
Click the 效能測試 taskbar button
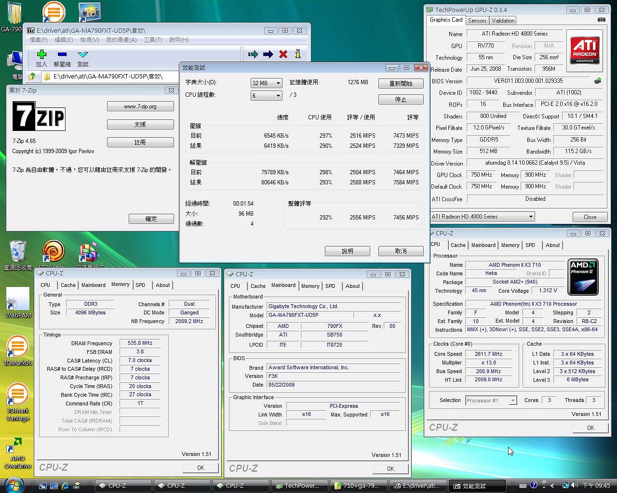pyautogui.click(x=478, y=486)
